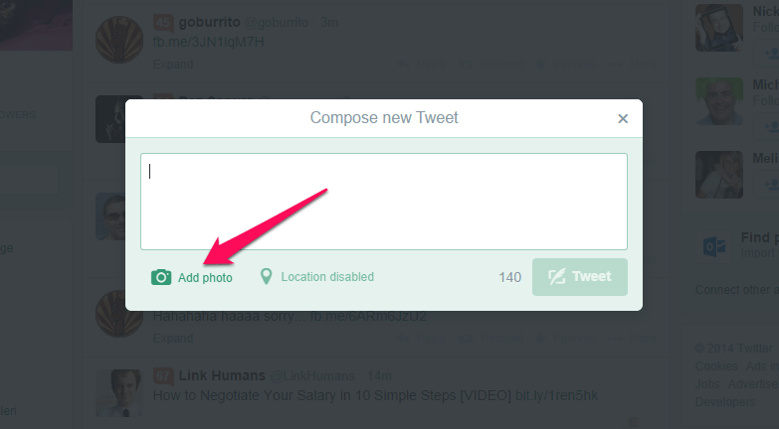Open Link Humans profile name
Viewport: 779px width, 429px height.
click(222, 376)
